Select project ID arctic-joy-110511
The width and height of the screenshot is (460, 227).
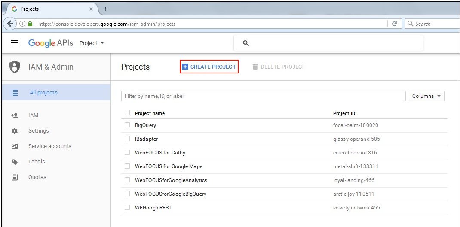point(353,194)
